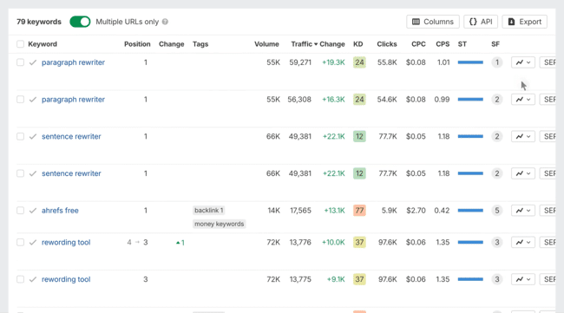Expand the chart dropdown for ahrefs free
Image resolution: width=564 pixels, height=313 pixels.
click(x=523, y=211)
